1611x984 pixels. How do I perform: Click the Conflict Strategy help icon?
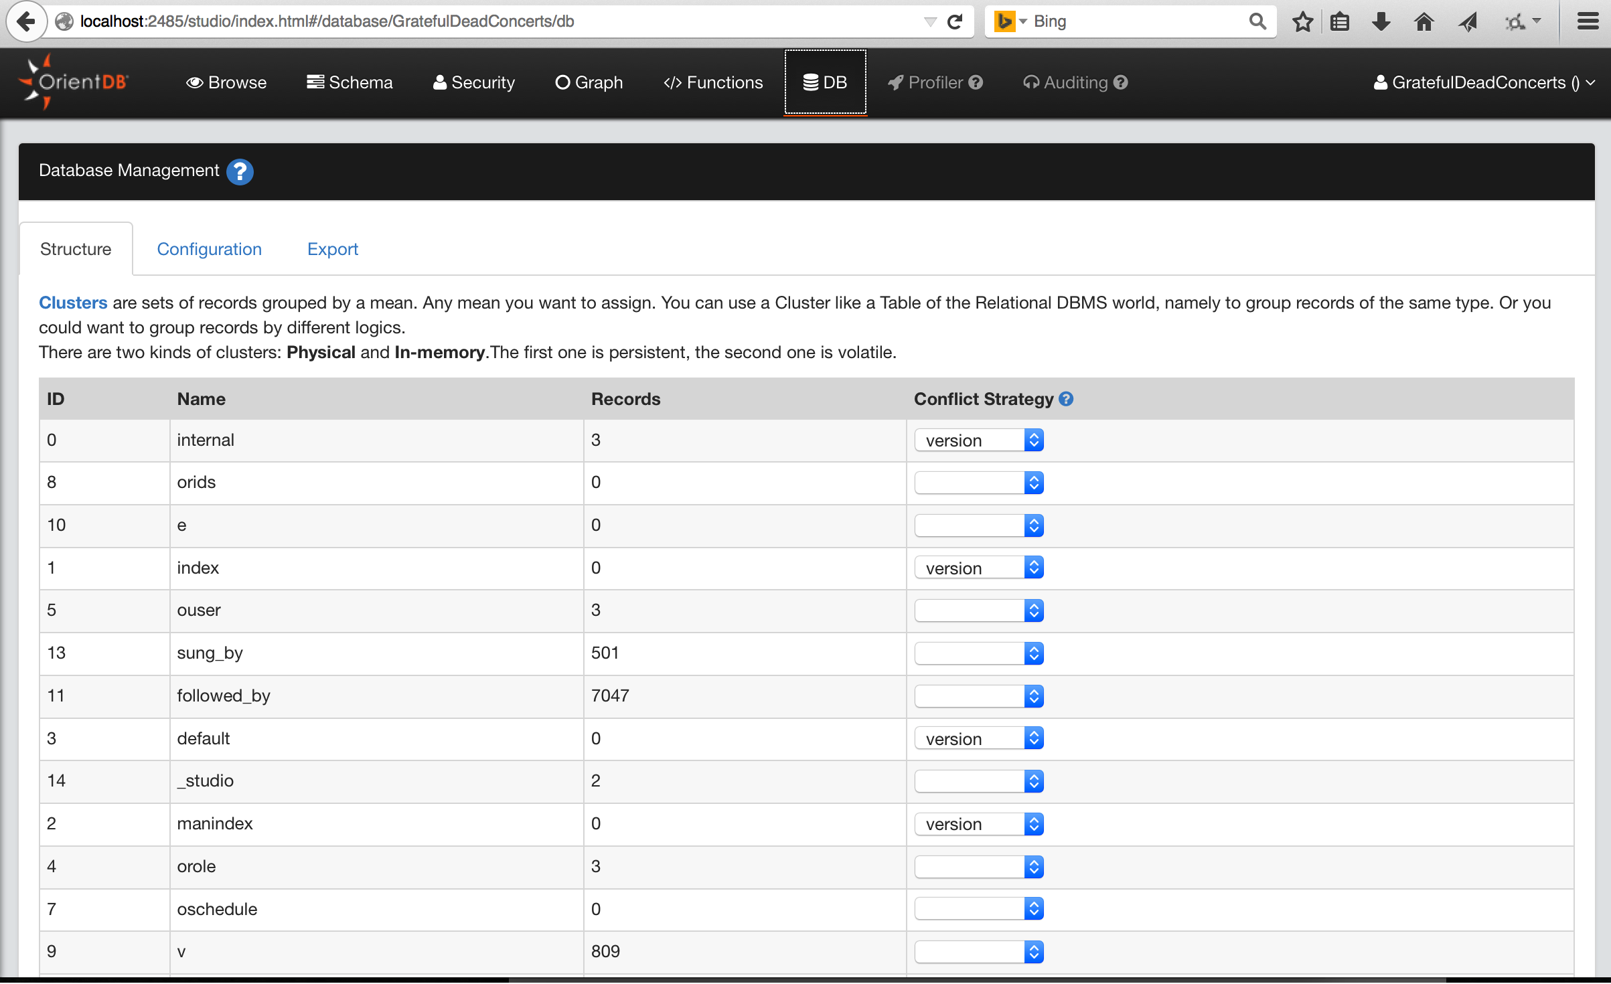1067,399
